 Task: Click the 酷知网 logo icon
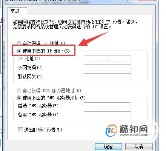point(111,131)
